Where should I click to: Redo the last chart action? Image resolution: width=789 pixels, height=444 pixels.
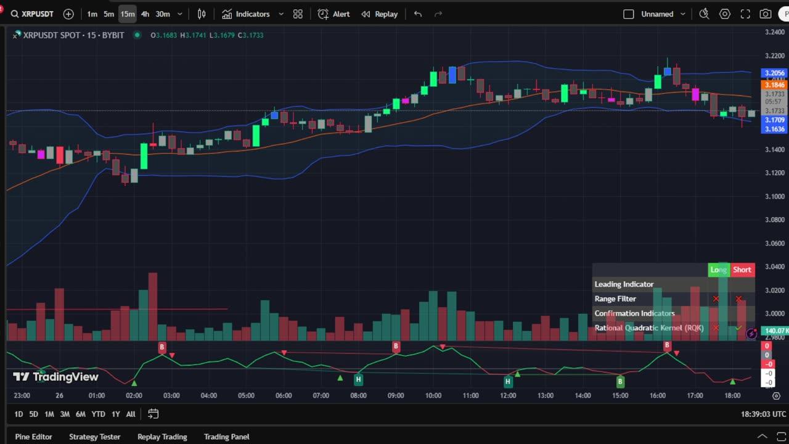tap(438, 14)
